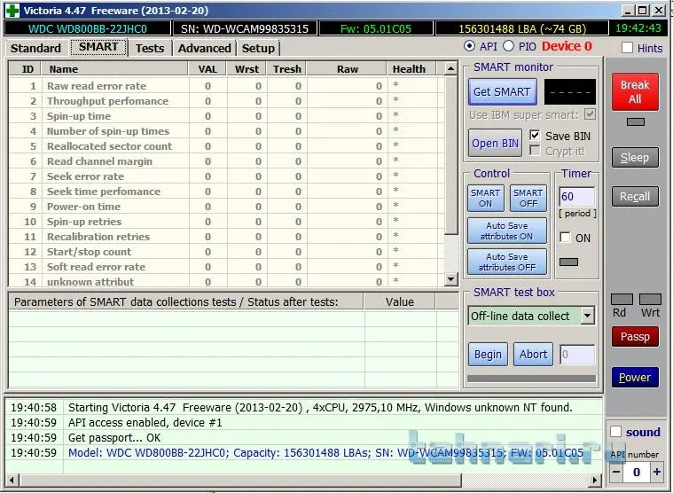Click the SMART test number field

[x=577, y=355]
